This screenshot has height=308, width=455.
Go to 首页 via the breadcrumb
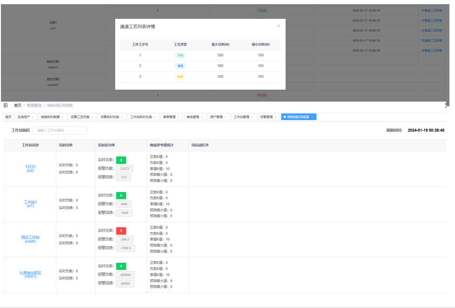[18, 105]
